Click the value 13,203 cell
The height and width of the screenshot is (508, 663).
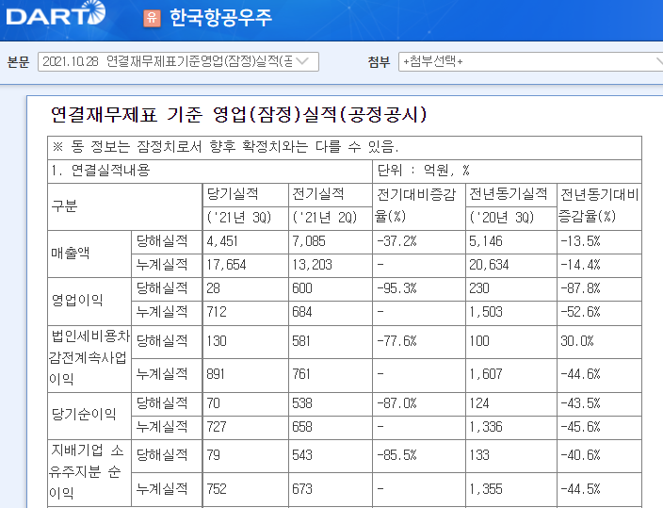click(x=331, y=266)
